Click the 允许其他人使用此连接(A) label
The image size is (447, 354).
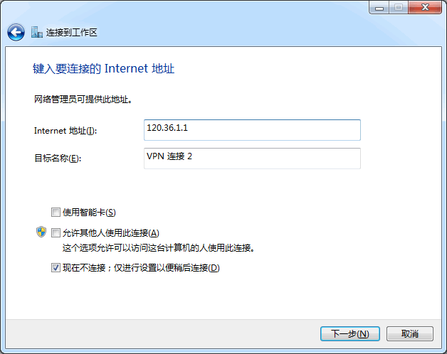click(111, 233)
